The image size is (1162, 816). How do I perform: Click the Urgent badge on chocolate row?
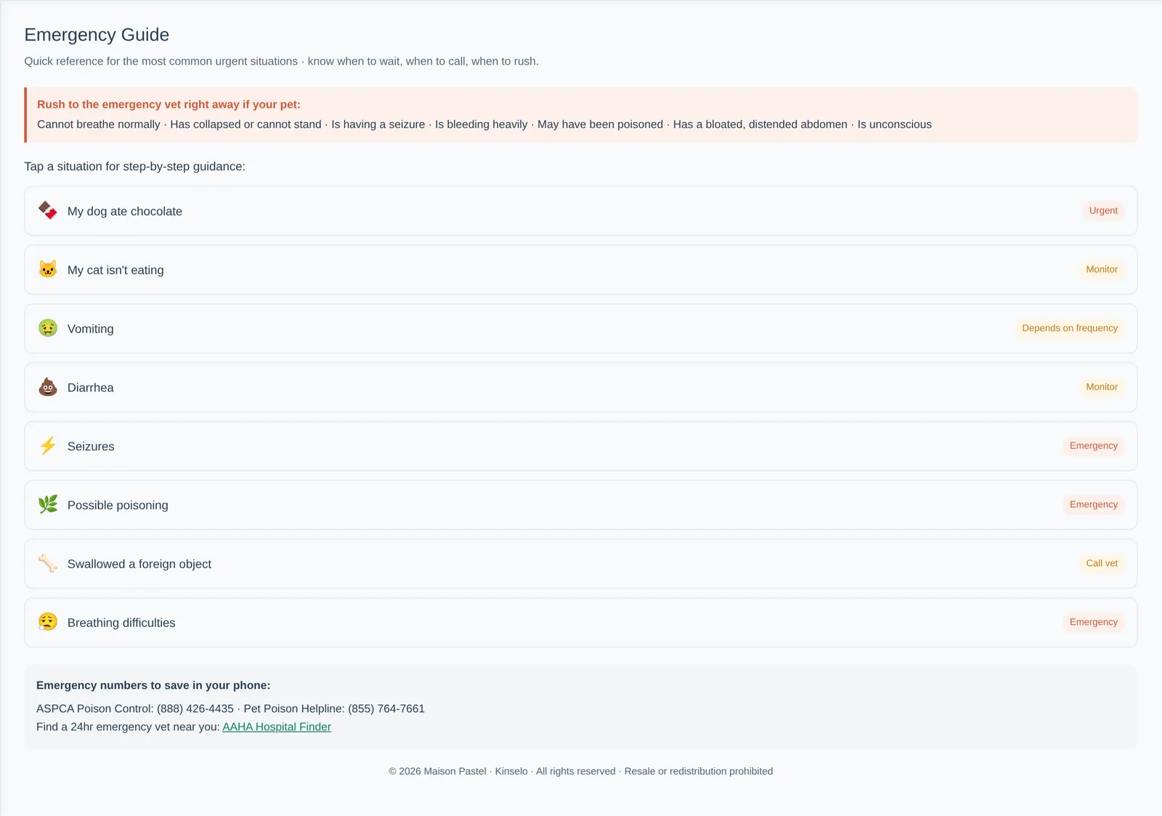1103,211
